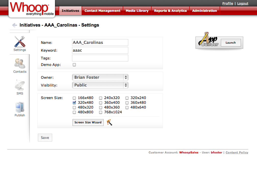257x169 pixels.
Task: Check the 480x360 screen size
Action: point(101,107)
